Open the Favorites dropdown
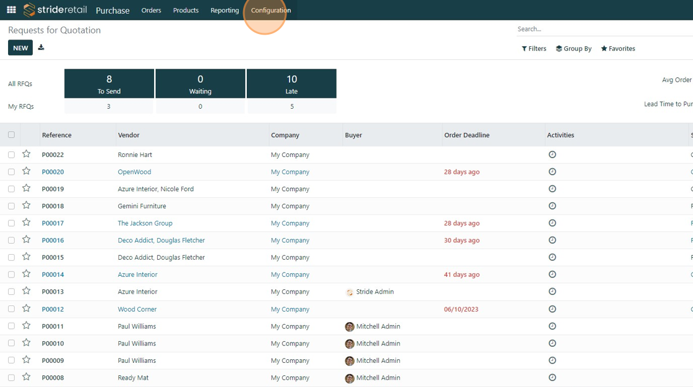This screenshot has height=387, width=693. [618, 49]
